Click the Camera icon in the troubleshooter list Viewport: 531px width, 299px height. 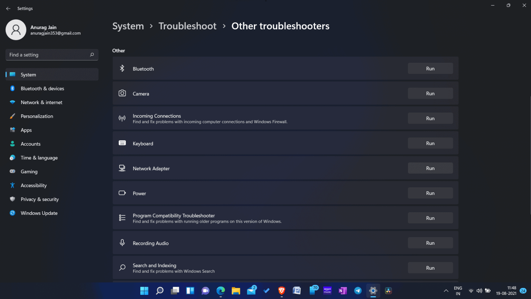pos(122,93)
